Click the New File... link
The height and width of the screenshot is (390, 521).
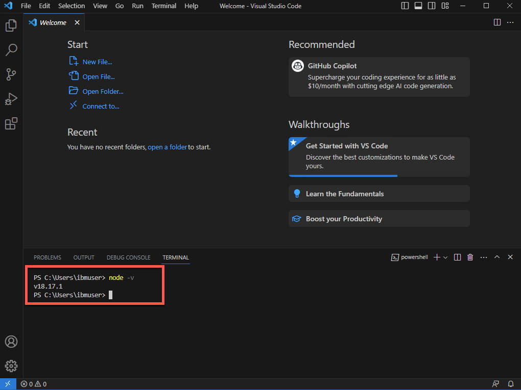click(x=97, y=62)
